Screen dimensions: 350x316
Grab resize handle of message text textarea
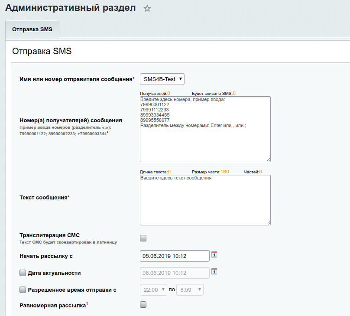click(x=268, y=223)
